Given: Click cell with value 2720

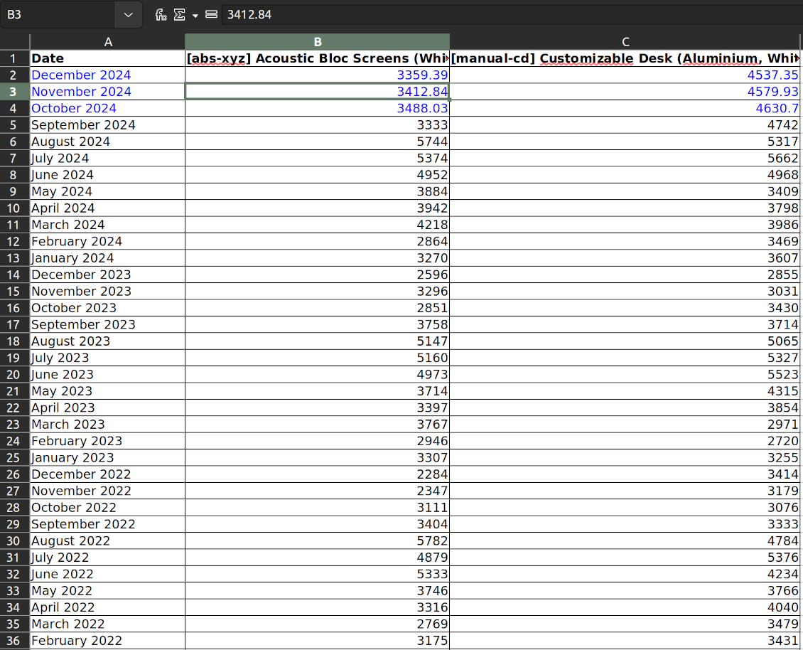Looking at the screenshot, I should coord(625,441).
